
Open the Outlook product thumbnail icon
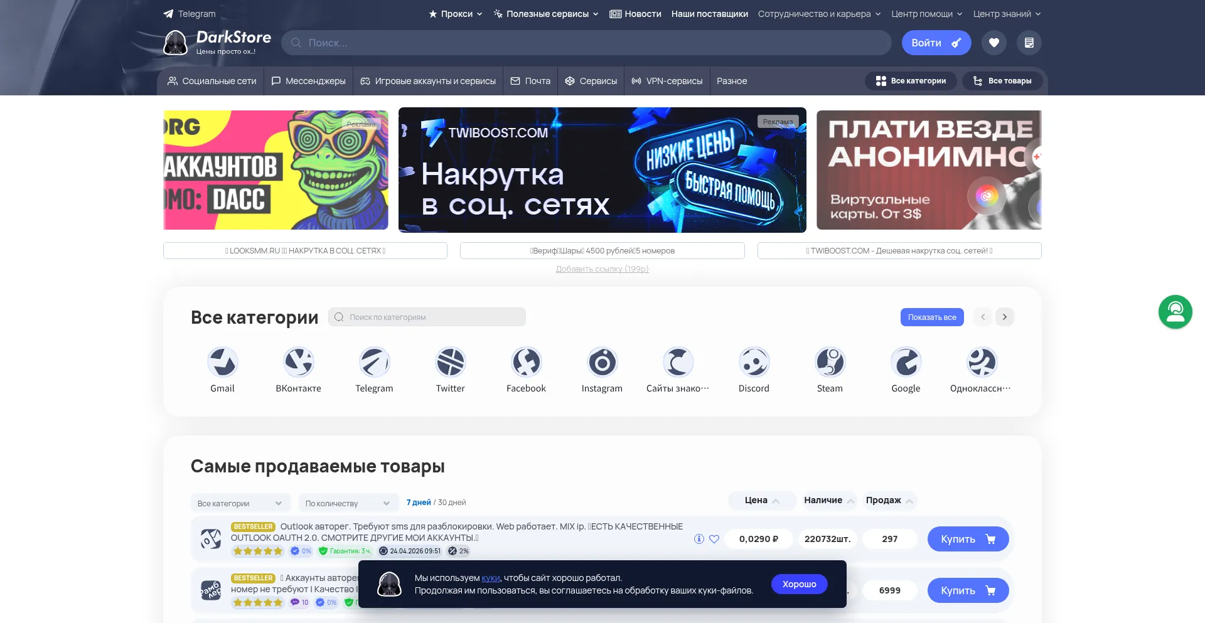(211, 539)
